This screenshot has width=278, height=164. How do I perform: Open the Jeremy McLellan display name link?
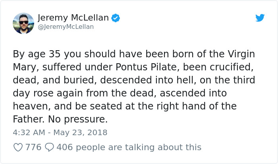(x=73, y=18)
